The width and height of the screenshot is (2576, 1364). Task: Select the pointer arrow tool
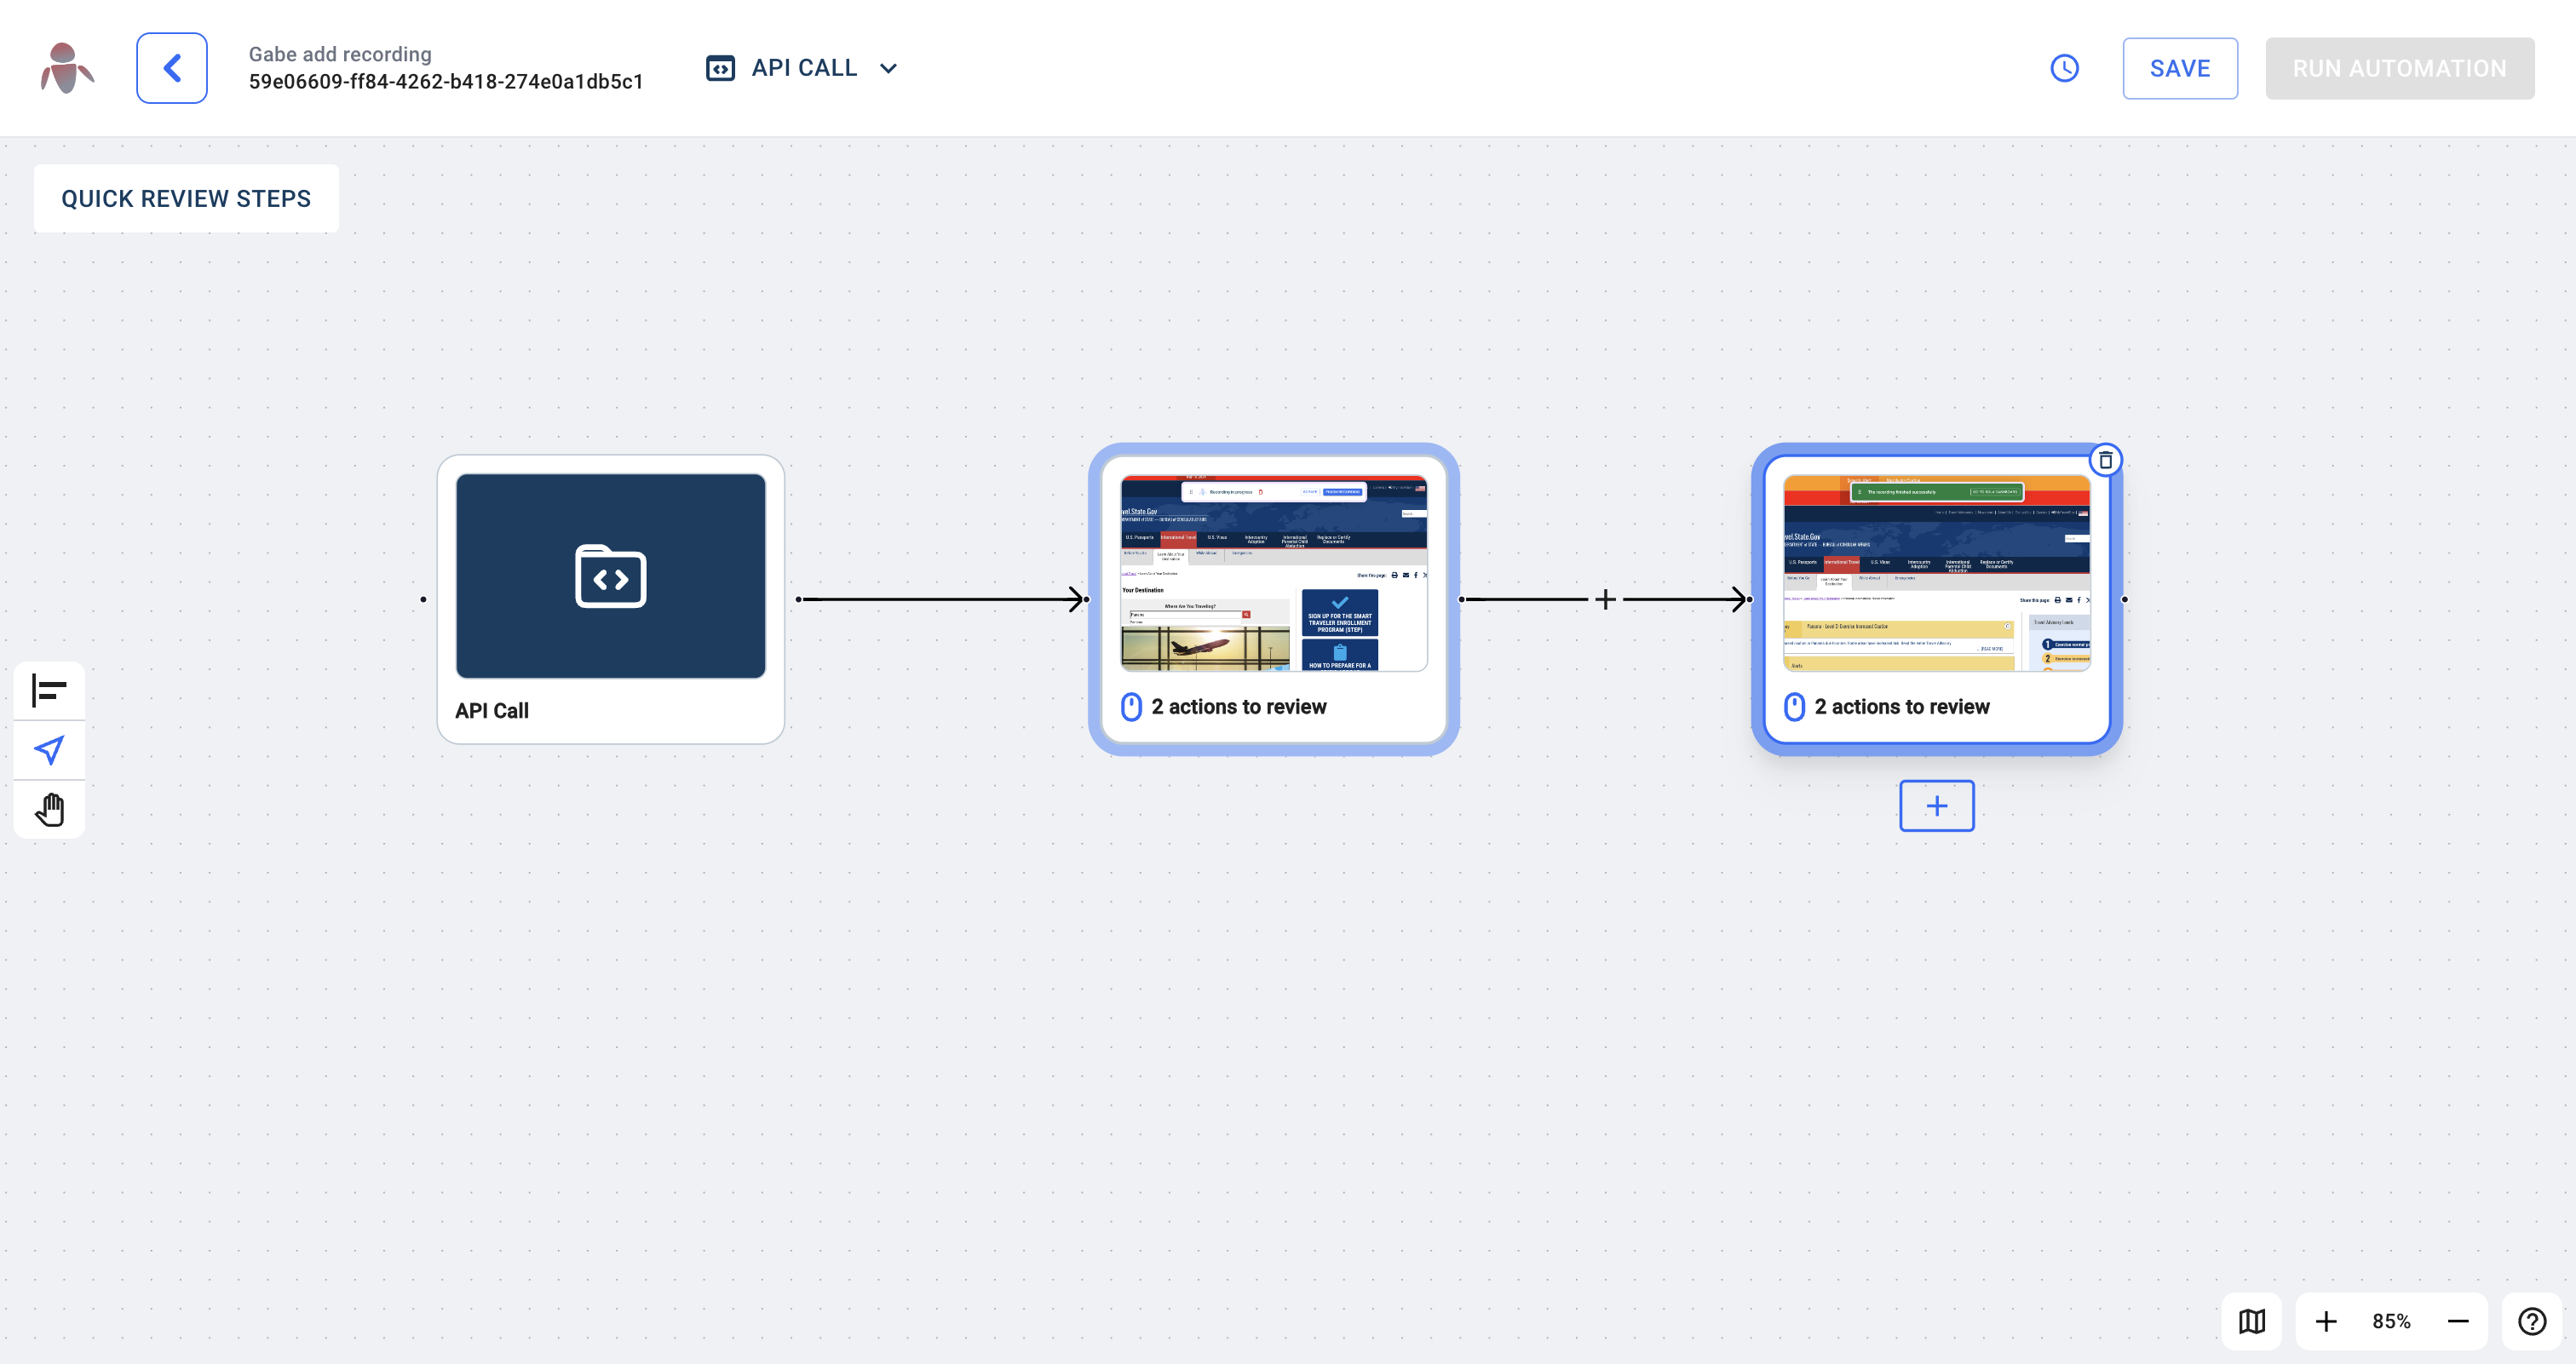click(x=49, y=749)
